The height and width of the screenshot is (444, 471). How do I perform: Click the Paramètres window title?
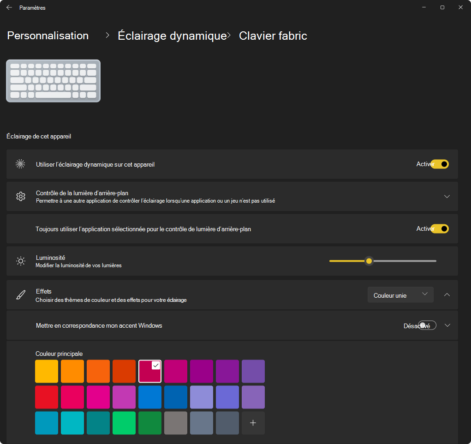32,8
